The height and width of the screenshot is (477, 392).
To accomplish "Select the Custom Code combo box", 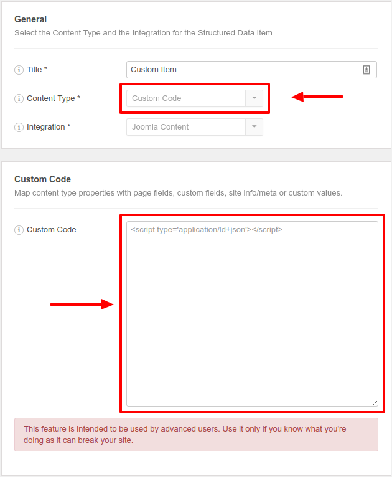I will (195, 98).
